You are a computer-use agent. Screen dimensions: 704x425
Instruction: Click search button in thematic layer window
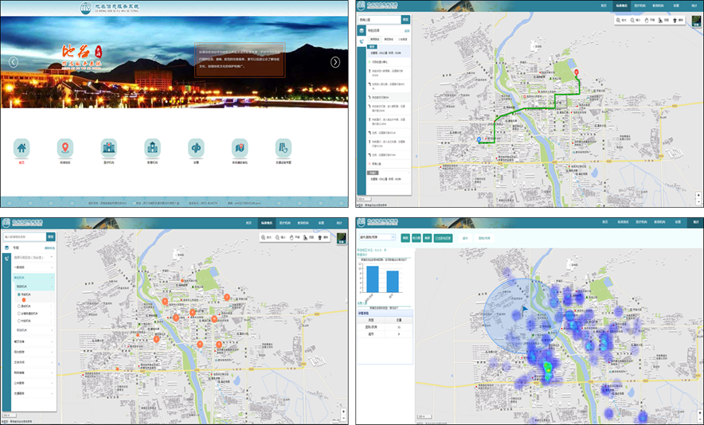(51, 236)
